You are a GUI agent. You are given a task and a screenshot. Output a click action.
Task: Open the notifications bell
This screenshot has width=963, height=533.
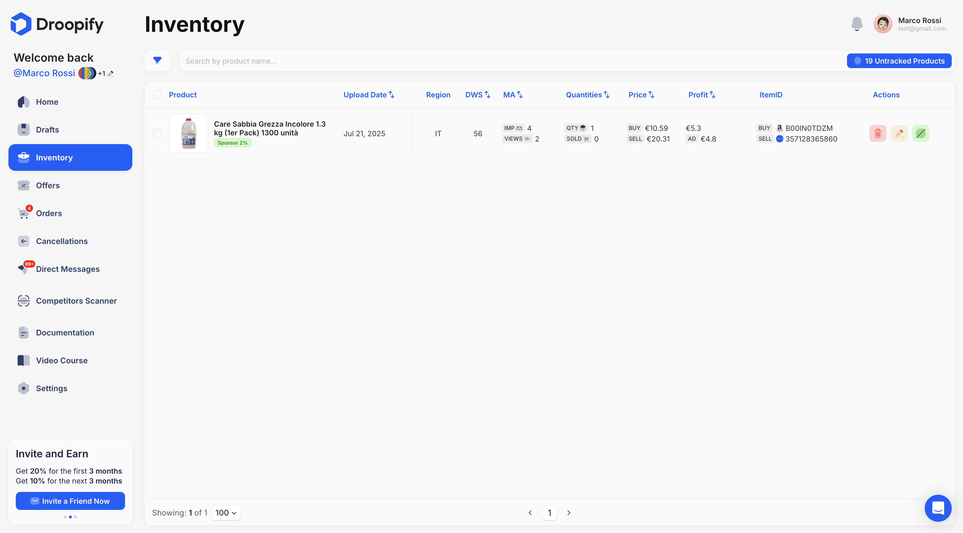[857, 24]
